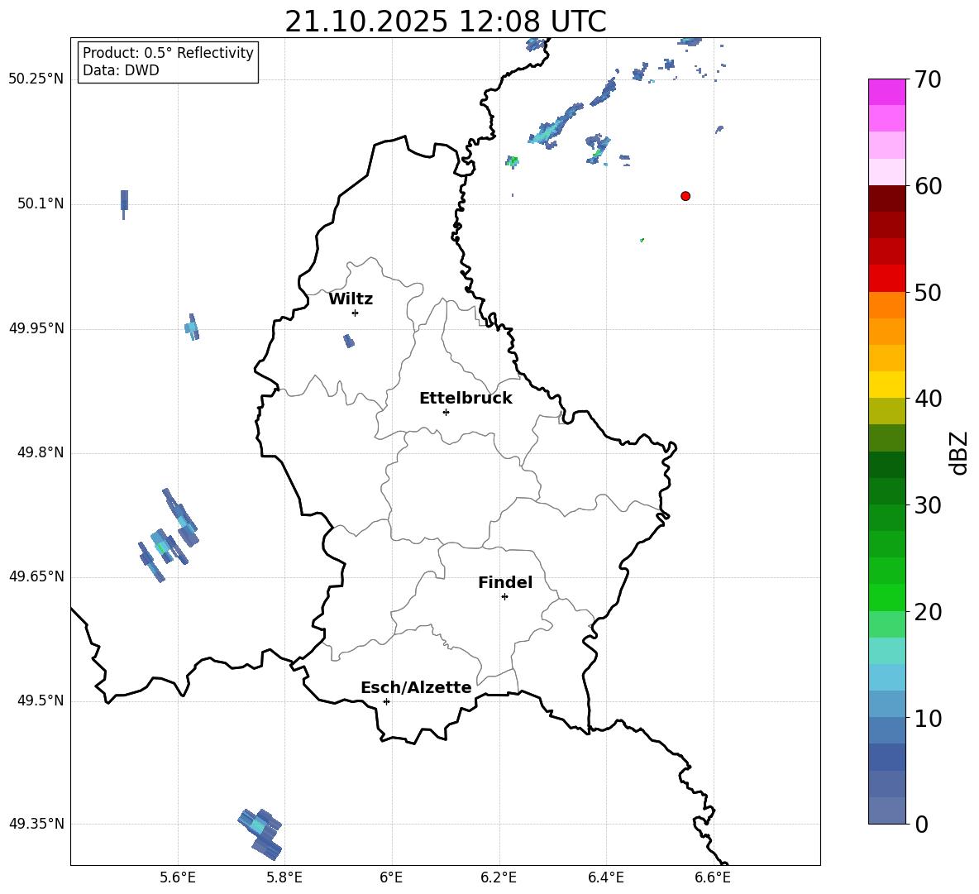This screenshot has height=894, width=979.
Task: Click the 6.4°E longitude label
Action: [x=605, y=877]
